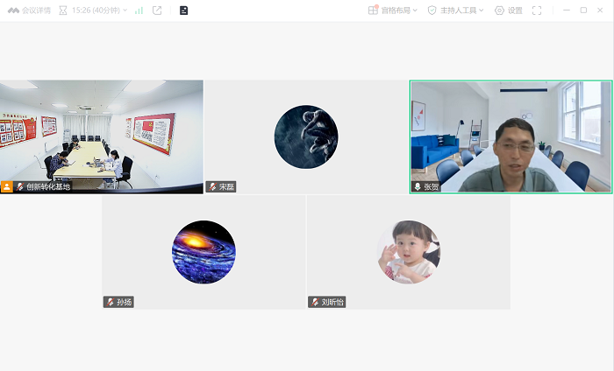
Task: Toggle fullscreen mode icon
Action: [537, 10]
